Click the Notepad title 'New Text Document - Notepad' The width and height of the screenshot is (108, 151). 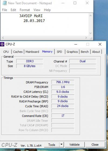point(30,3)
